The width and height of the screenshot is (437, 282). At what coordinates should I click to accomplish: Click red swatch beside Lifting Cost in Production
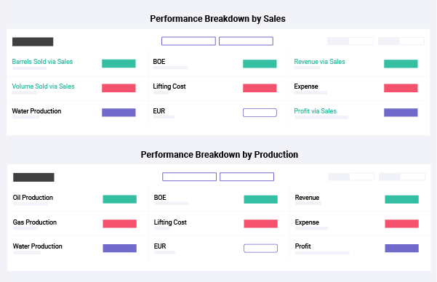pyautogui.click(x=260, y=224)
